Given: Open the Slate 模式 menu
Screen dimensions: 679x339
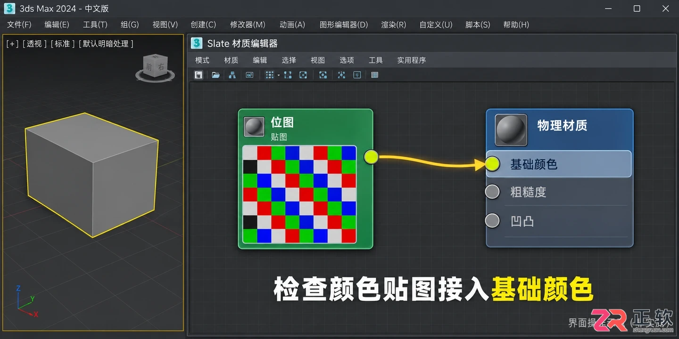Looking at the screenshot, I should pos(202,60).
